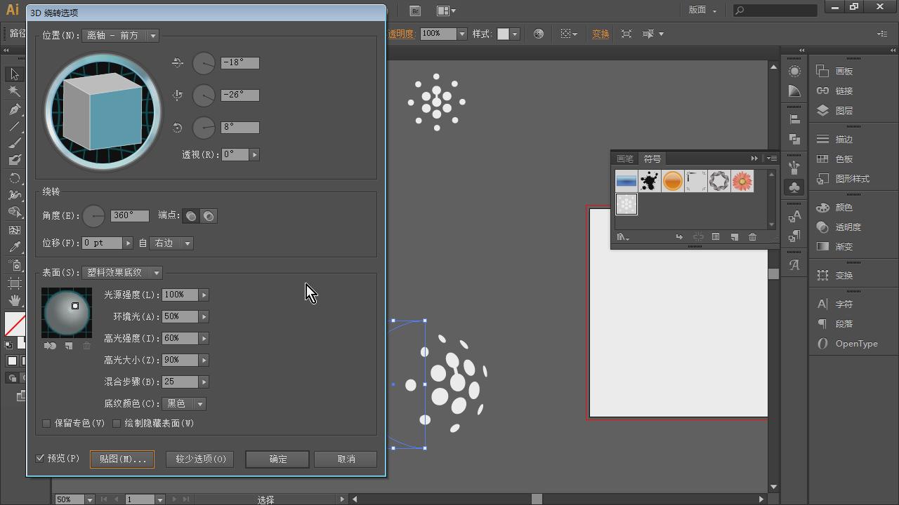Viewport: 899px width, 505px height.
Task: Click the 贴图(M)... button
Action: point(122,459)
